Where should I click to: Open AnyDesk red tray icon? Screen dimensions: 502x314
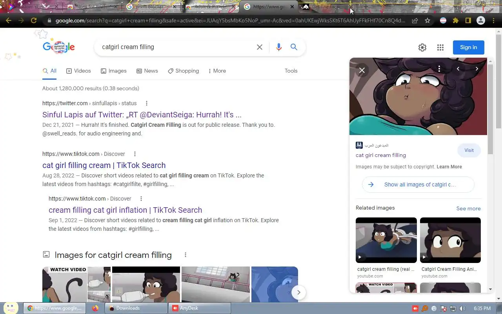(x=415, y=309)
